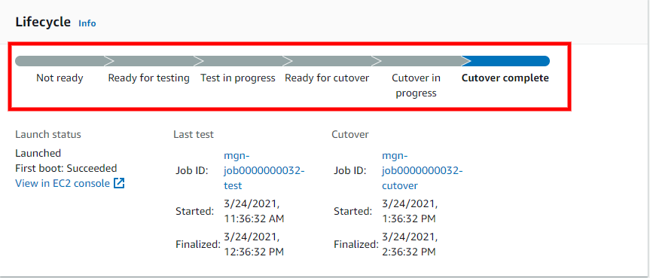Click First boot: Succeeded text
Viewport: 650px width, 278px height.
coord(66,168)
